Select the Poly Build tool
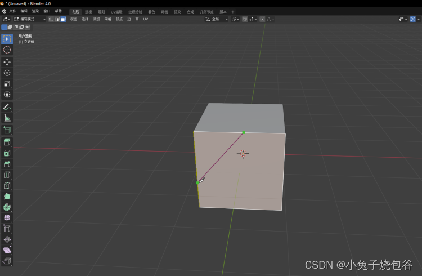This screenshot has height=276, width=422. tap(7, 196)
